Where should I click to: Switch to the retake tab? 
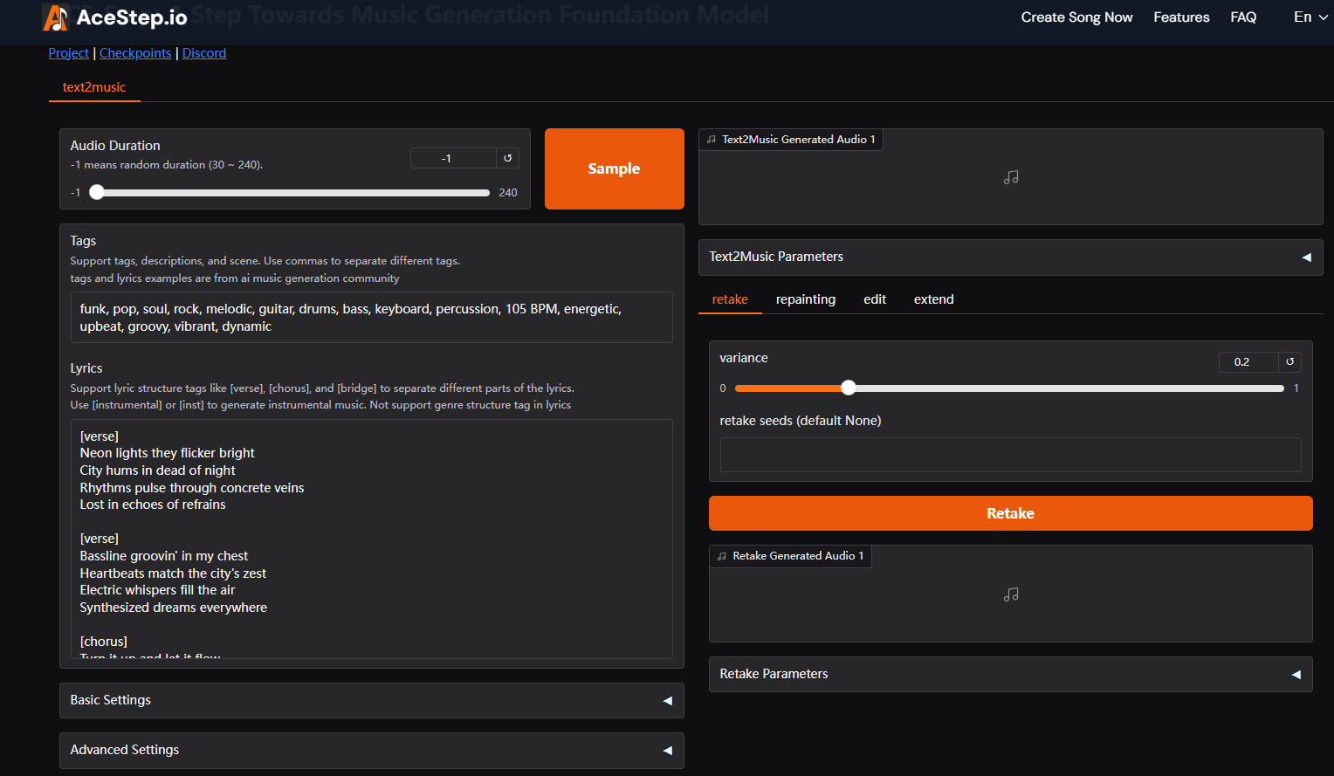[x=730, y=299]
